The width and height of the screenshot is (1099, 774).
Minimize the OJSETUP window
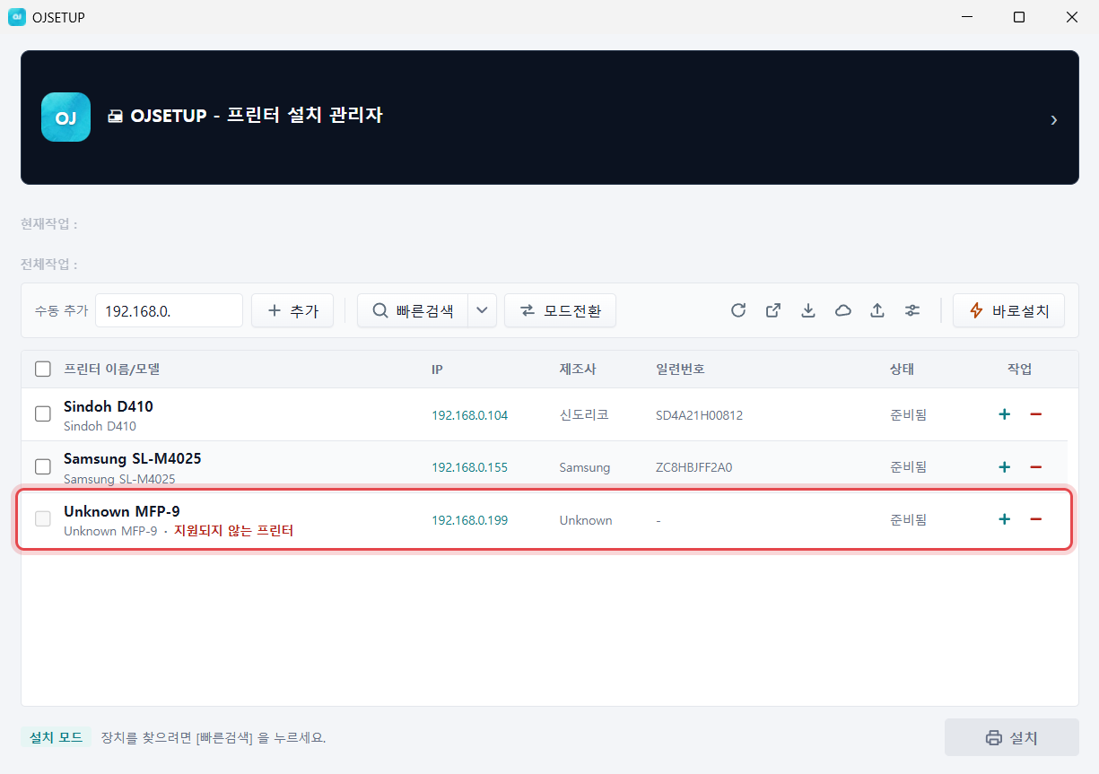967,17
